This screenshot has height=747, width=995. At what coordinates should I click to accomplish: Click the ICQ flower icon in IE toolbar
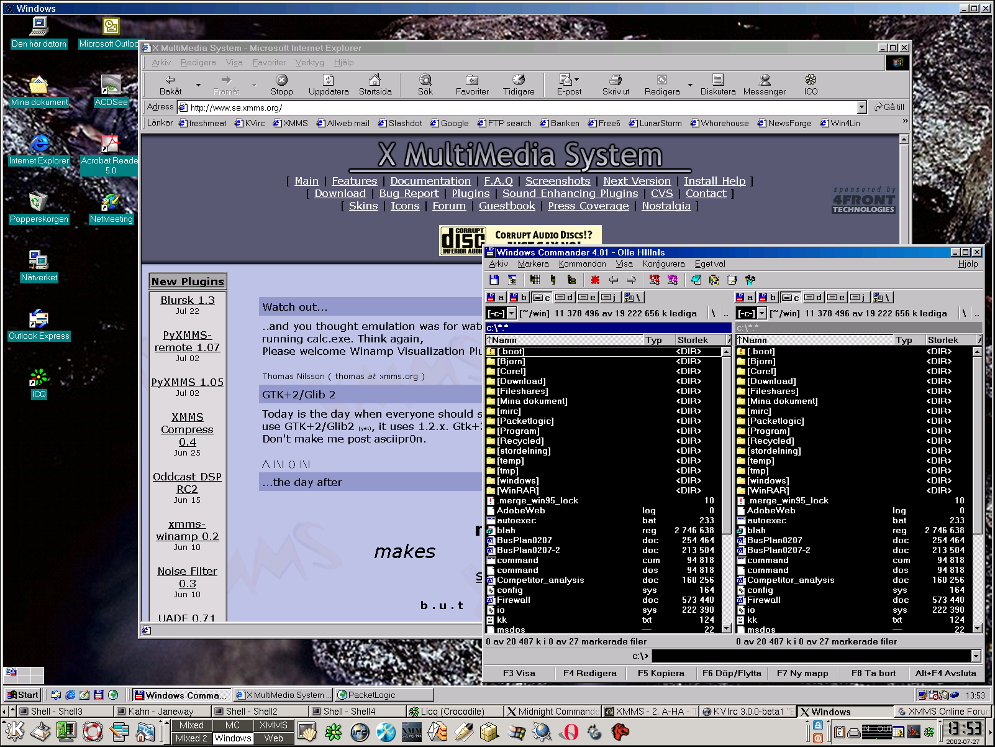point(811,80)
